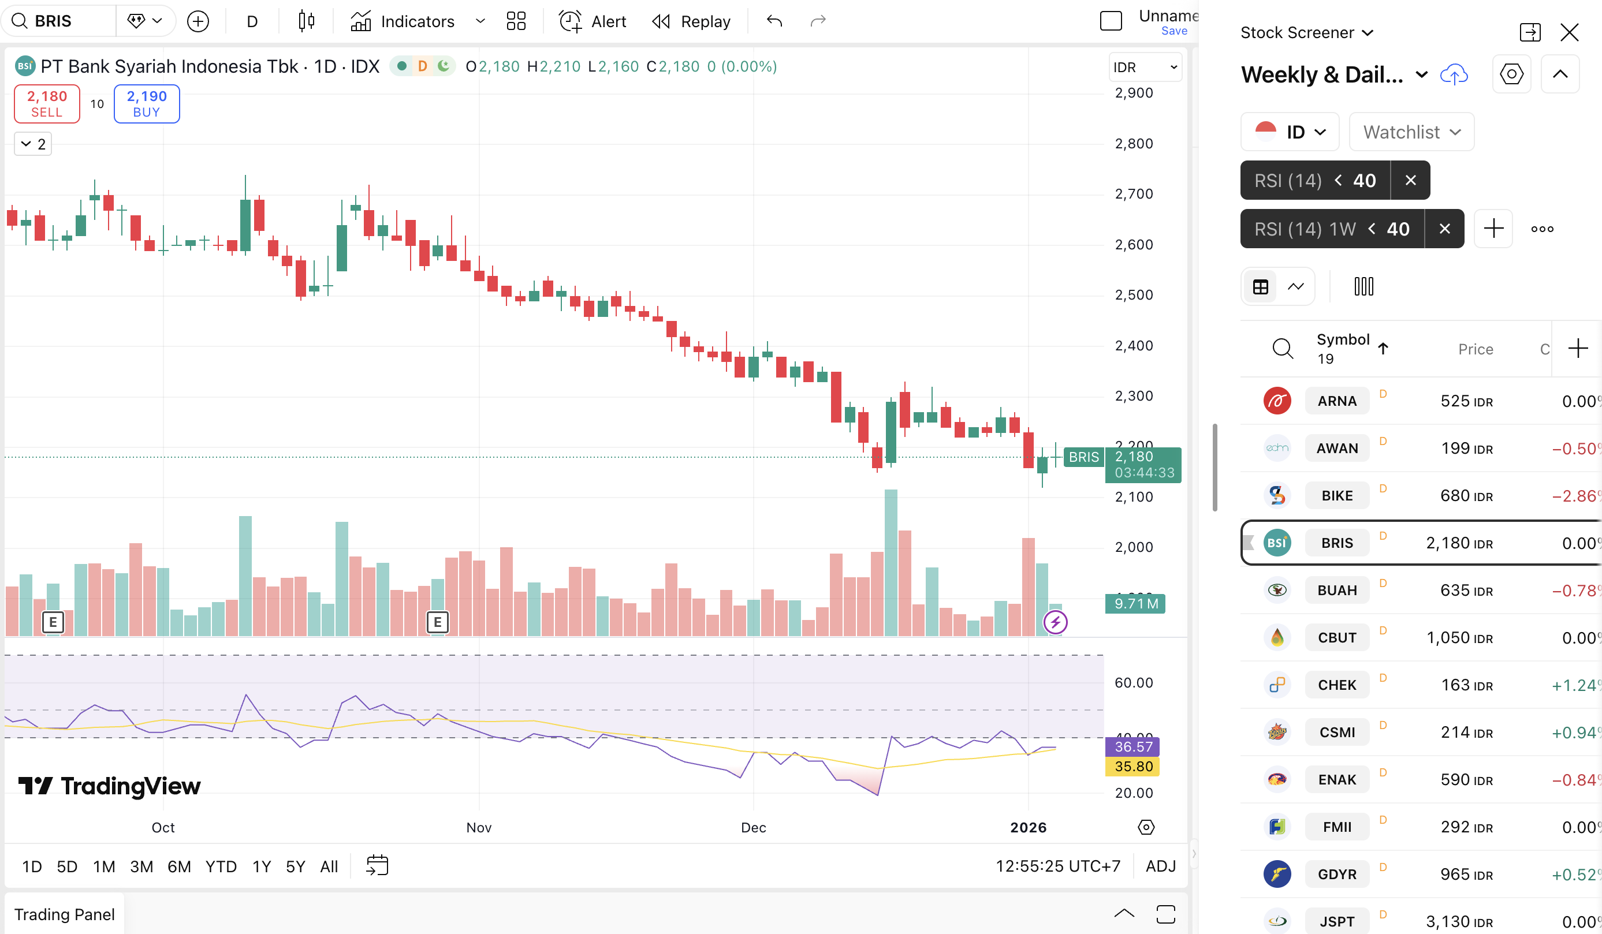Expand the ID country market dropdown

click(1290, 132)
